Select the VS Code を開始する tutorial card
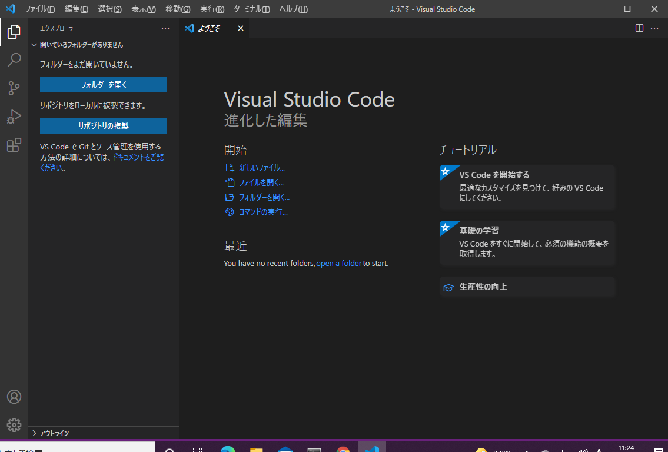The height and width of the screenshot is (452, 668). click(x=527, y=187)
